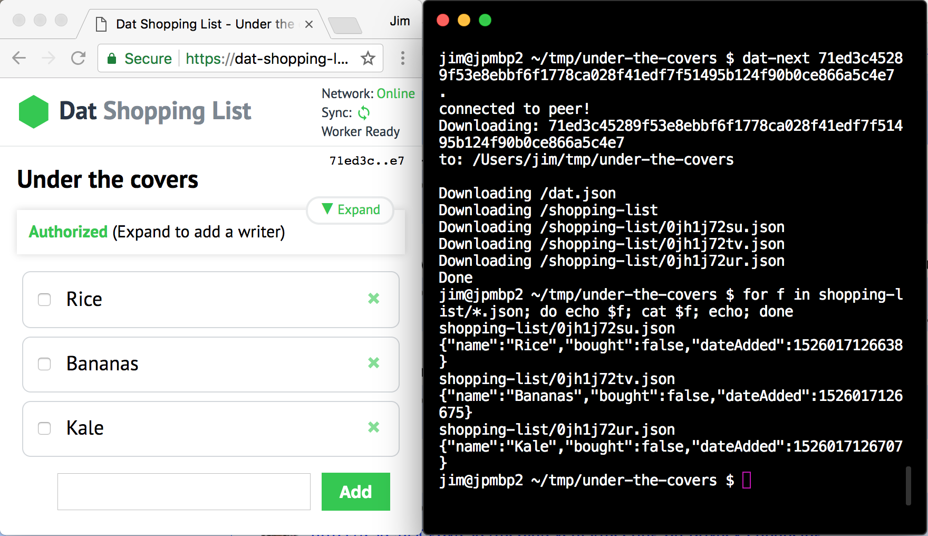
Task: Click the green Sync status icon
Action: [x=364, y=112]
